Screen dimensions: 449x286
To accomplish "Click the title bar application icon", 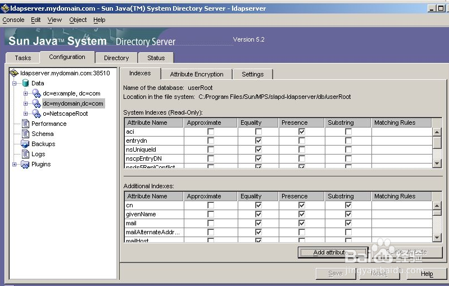I will 5,8.
